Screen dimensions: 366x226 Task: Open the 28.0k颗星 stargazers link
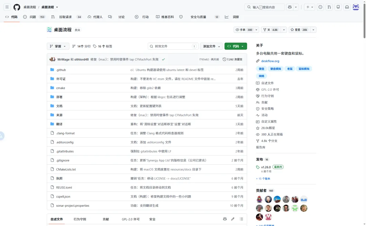click(x=268, y=128)
